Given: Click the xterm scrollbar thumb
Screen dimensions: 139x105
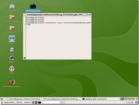Looking at the screenshot, I should (25, 58).
